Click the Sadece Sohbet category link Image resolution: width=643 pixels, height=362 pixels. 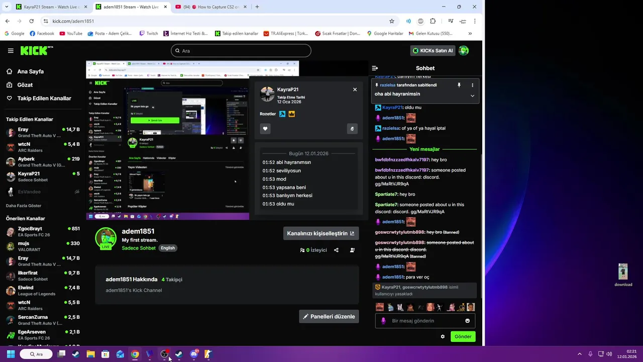(139, 248)
